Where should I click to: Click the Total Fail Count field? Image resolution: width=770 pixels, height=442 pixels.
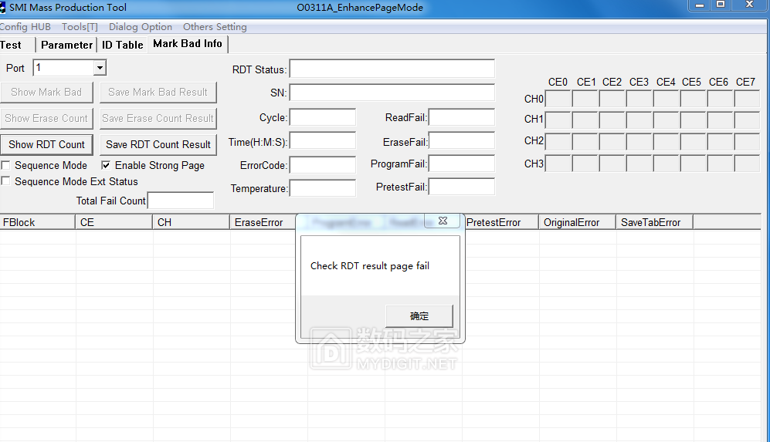tap(181, 201)
